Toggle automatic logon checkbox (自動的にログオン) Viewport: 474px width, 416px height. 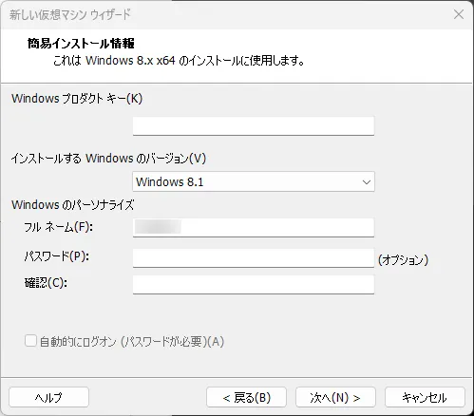(x=30, y=341)
